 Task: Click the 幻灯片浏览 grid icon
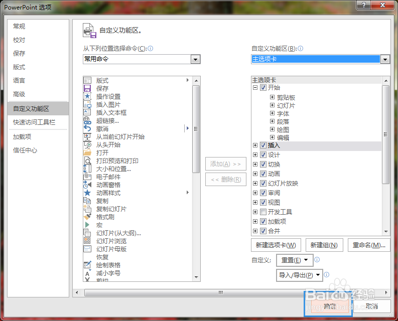coord(87,241)
